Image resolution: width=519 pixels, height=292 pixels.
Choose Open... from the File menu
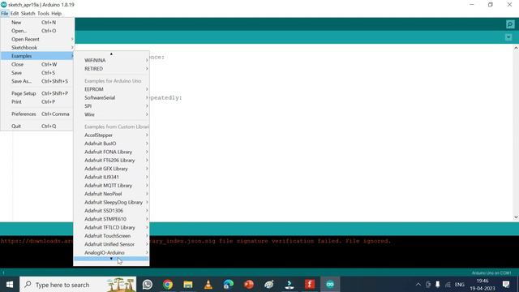point(37,31)
